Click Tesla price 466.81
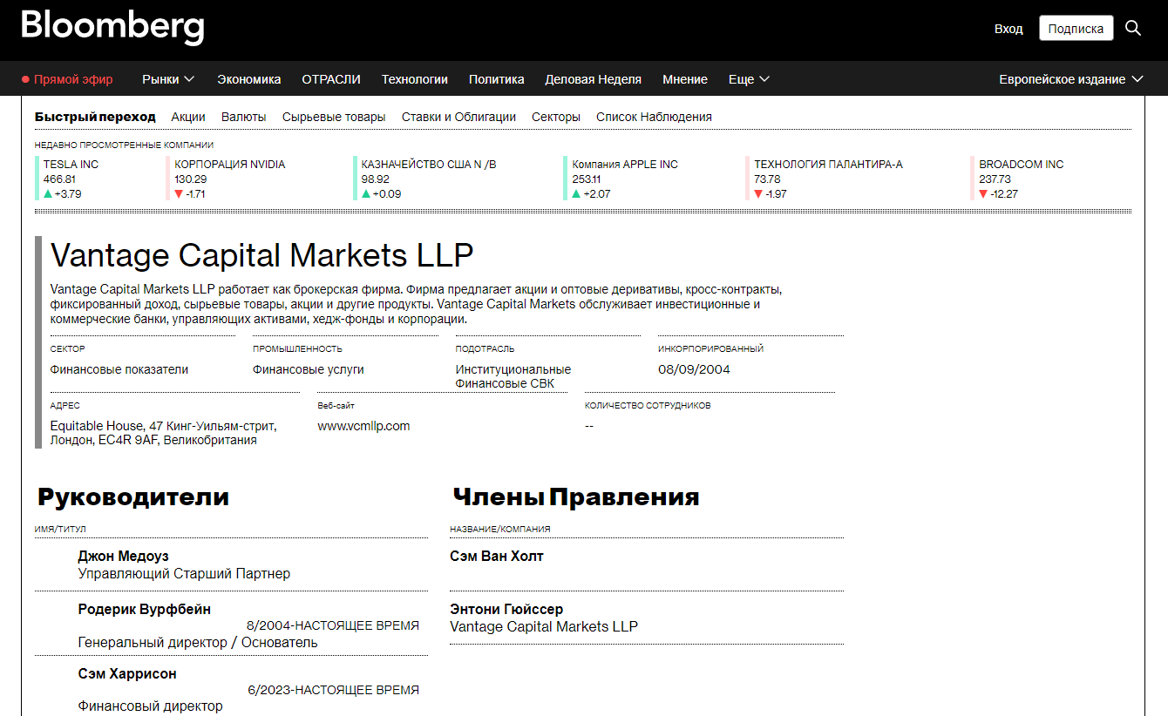Image resolution: width=1168 pixels, height=716 pixels. [59, 179]
